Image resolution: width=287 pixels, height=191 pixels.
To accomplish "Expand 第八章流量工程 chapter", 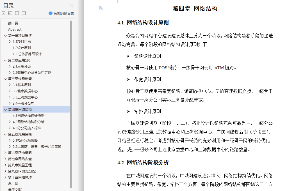I will (5, 165).
